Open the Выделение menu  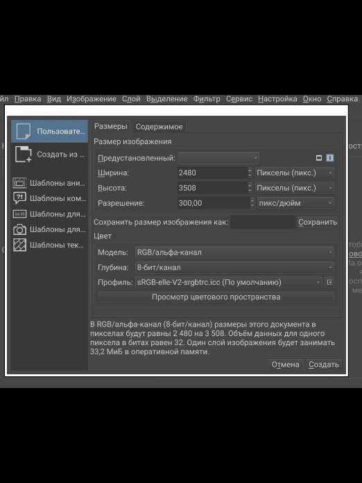[167, 99]
